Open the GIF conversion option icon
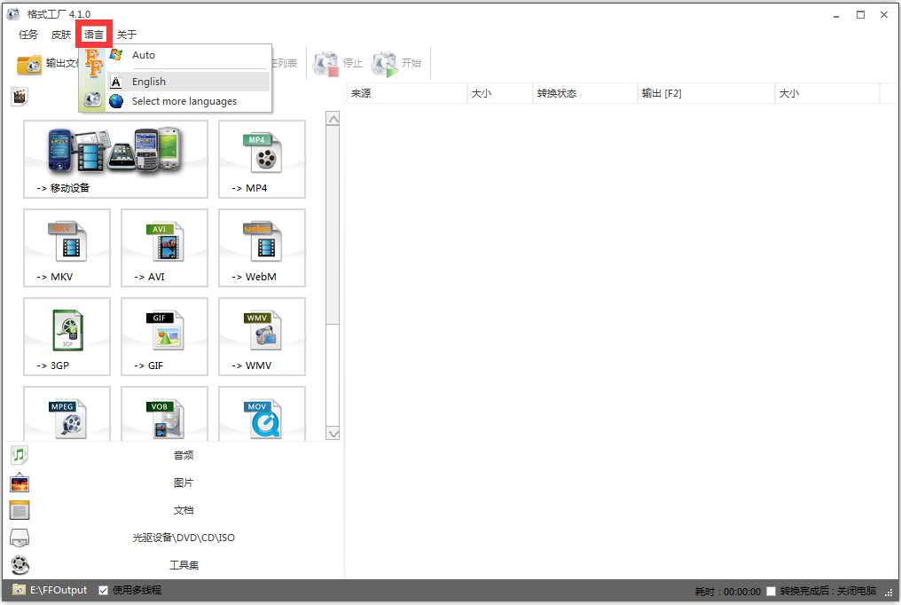This screenshot has width=901, height=605. click(164, 337)
